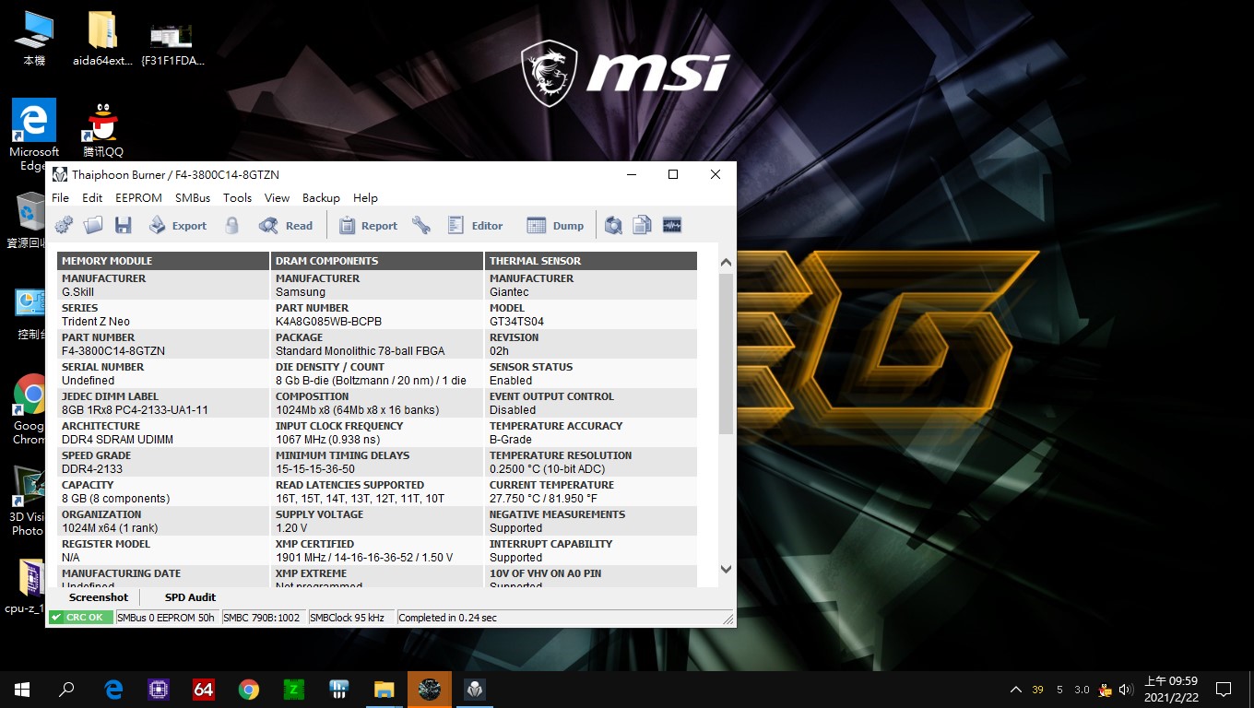The image size is (1254, 708).
Task: Open the Google Chrome desktop shortcut
Action: click(30, 410)
